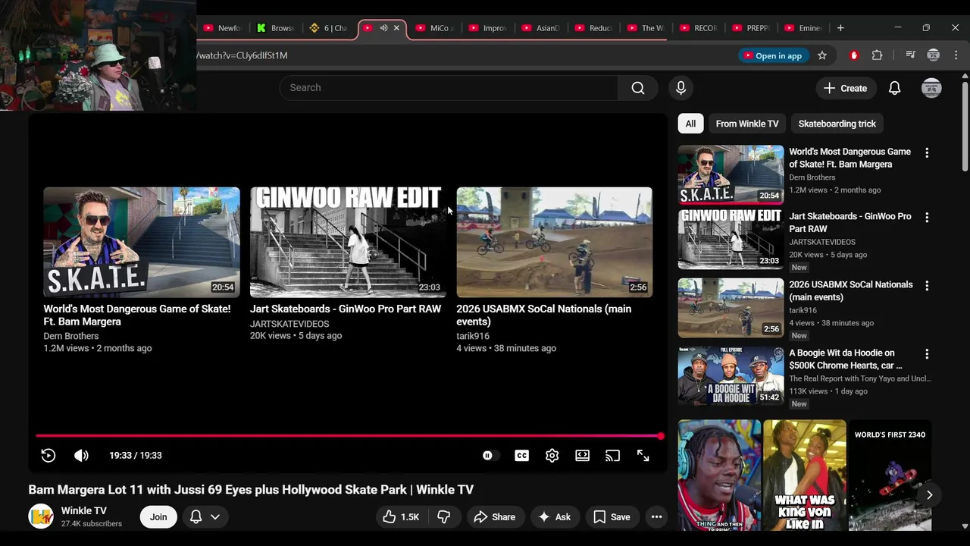This screenshot has width=970, height=546.
Task: Open options for Jart Skateboards sidebar video
Action: pos(926,217)
